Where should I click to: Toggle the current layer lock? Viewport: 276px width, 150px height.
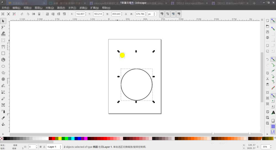[44, 147]
